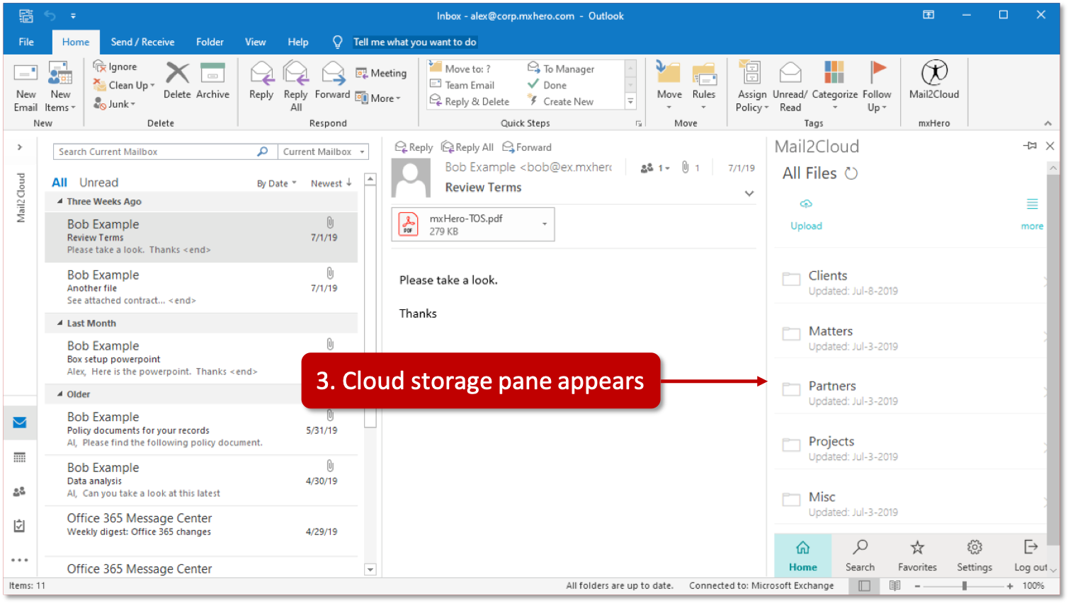Screen dimensions: 1068x603
Task: Pin the Mail2Cloud pane
Action: tap(1030, 146)
